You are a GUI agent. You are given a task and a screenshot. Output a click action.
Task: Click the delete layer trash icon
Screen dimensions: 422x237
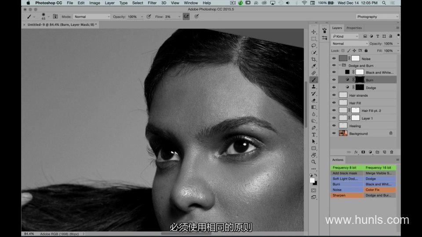pos(392,152)
